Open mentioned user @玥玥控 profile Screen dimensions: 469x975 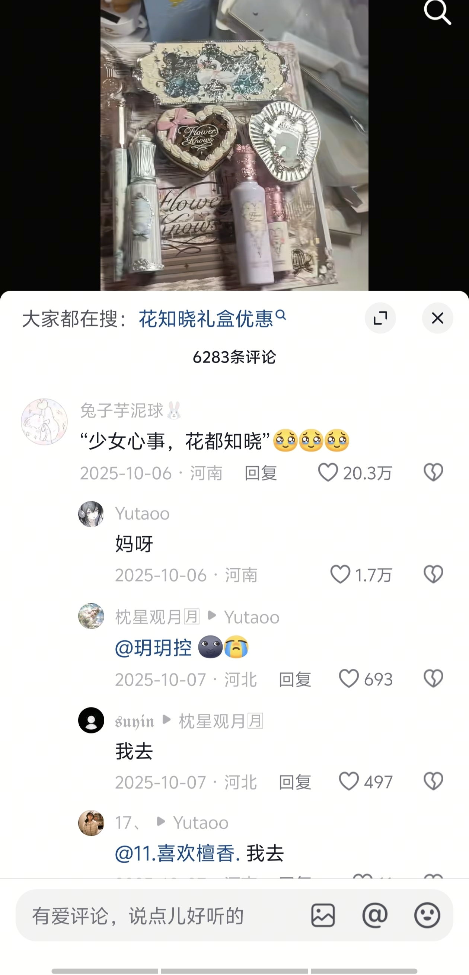(153, 648)
